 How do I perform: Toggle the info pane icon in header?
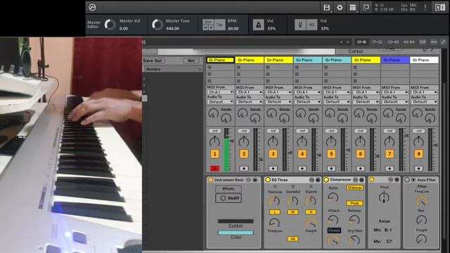(x=439, y=8)
